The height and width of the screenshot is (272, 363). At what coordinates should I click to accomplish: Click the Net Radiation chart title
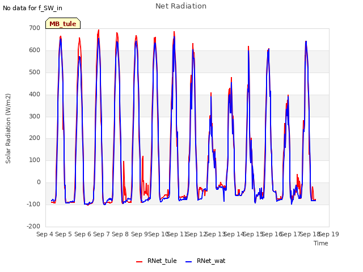click(181, 6)
